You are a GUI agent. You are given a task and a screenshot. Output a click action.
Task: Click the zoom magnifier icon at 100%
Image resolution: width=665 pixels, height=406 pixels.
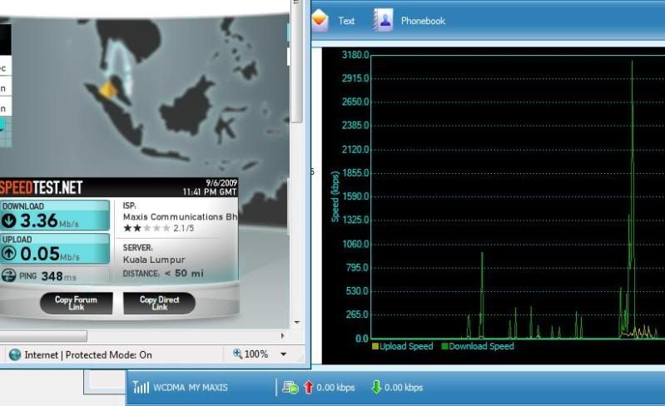point(237,354)
